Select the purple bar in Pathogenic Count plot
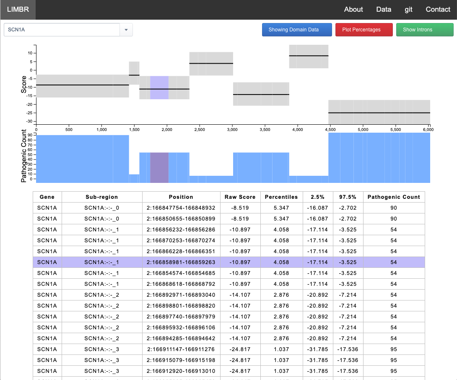Screen dimensions: 457x380 click(159, 167)
